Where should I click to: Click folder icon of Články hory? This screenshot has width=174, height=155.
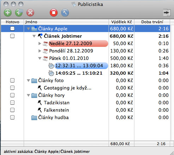[x=34, y=95]
